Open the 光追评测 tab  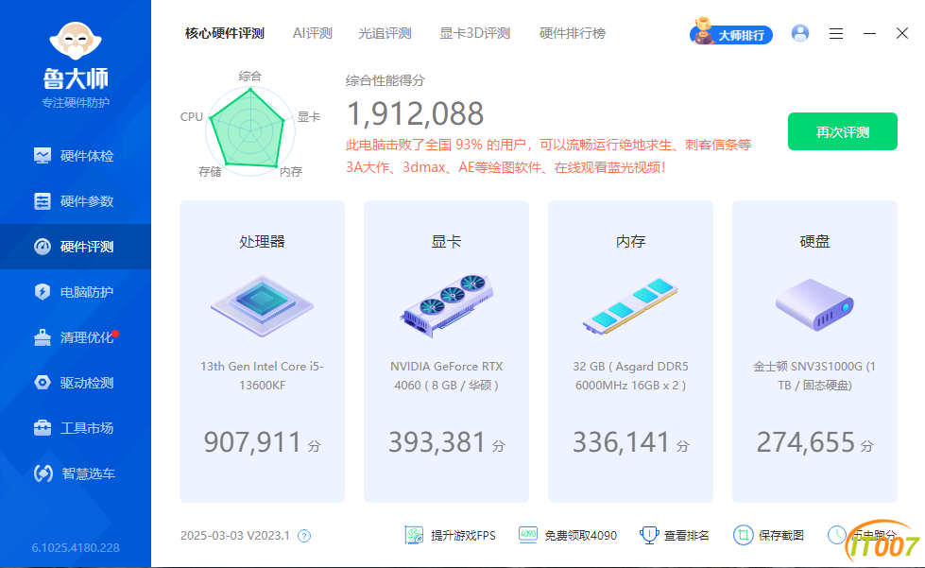(x=385, y=34)
